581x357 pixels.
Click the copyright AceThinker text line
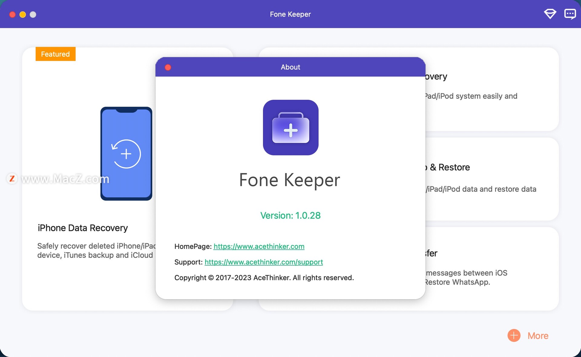click(264, 278)
